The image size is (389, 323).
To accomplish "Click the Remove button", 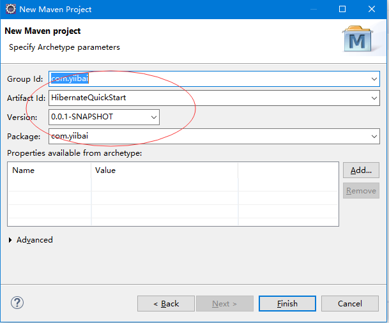I will 361,190.
